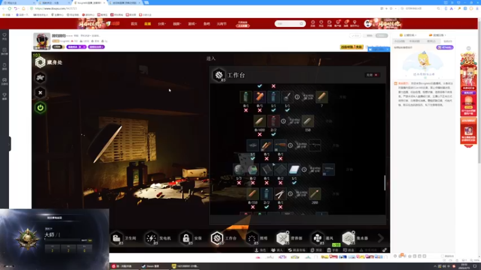Expand the 游戏 dropdown in Douyu nav
This screenshot has height=270, width=481.
[192, 23]
